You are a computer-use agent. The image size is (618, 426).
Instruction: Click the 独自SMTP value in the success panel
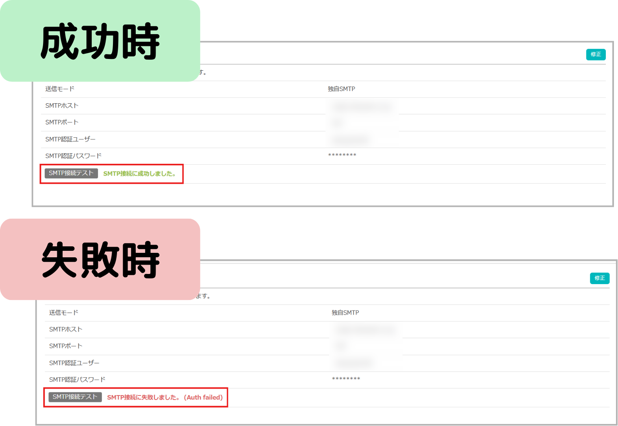point(341,89)
